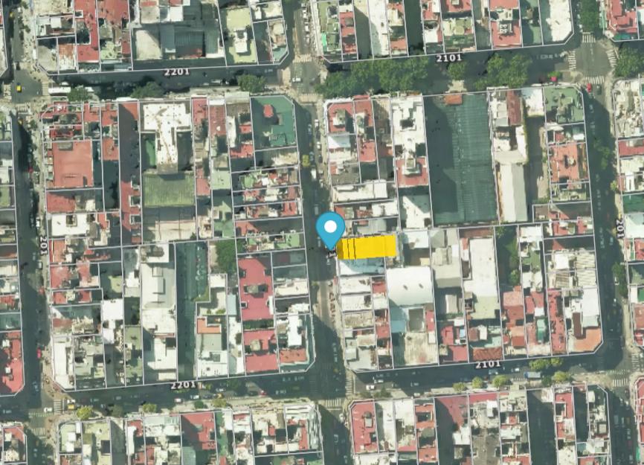The width and height of the screenshot is (644, 465).
Task: Click the 2201 label along the lower avenue
Action: click(183, 385)
